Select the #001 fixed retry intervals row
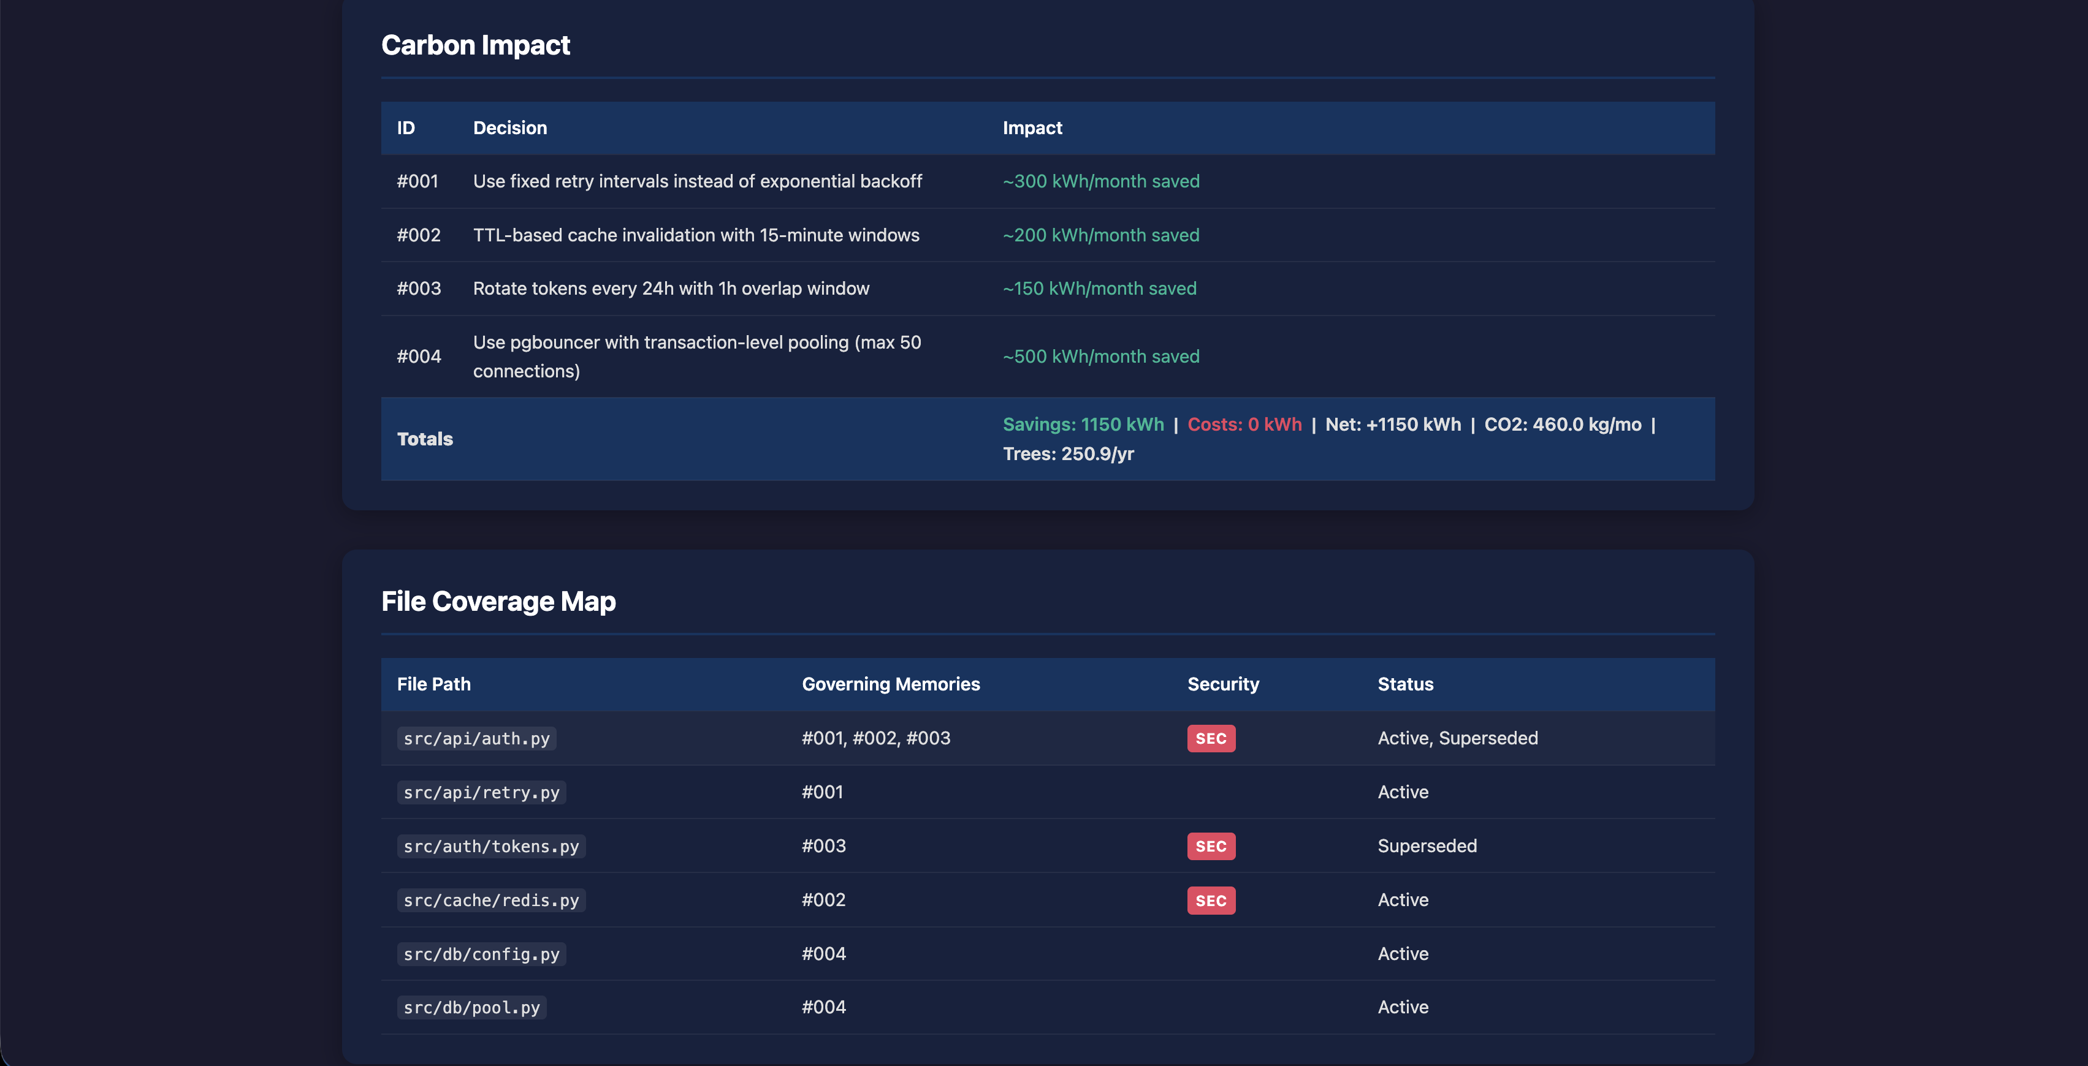Viewport: 2088px width, 1066px height. pos(697,181)
